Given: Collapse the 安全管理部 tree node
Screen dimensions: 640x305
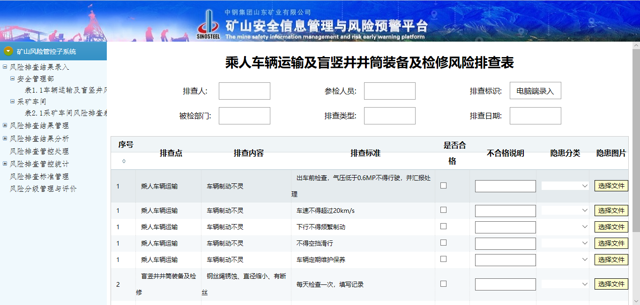Looking at the screenshot, I should click(x=13, y=79).
